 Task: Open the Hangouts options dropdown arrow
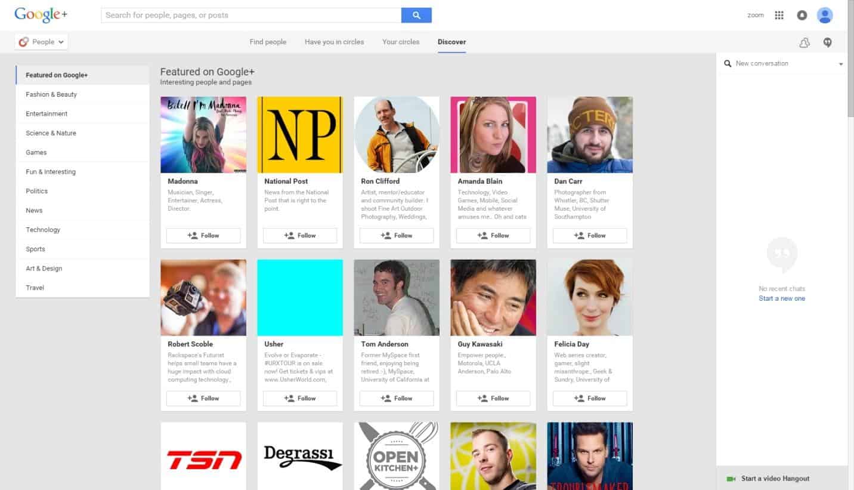(841, 64)
